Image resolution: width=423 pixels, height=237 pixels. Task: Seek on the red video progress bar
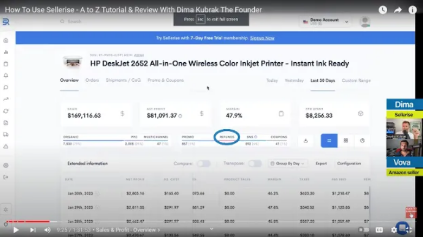[28, 221]
